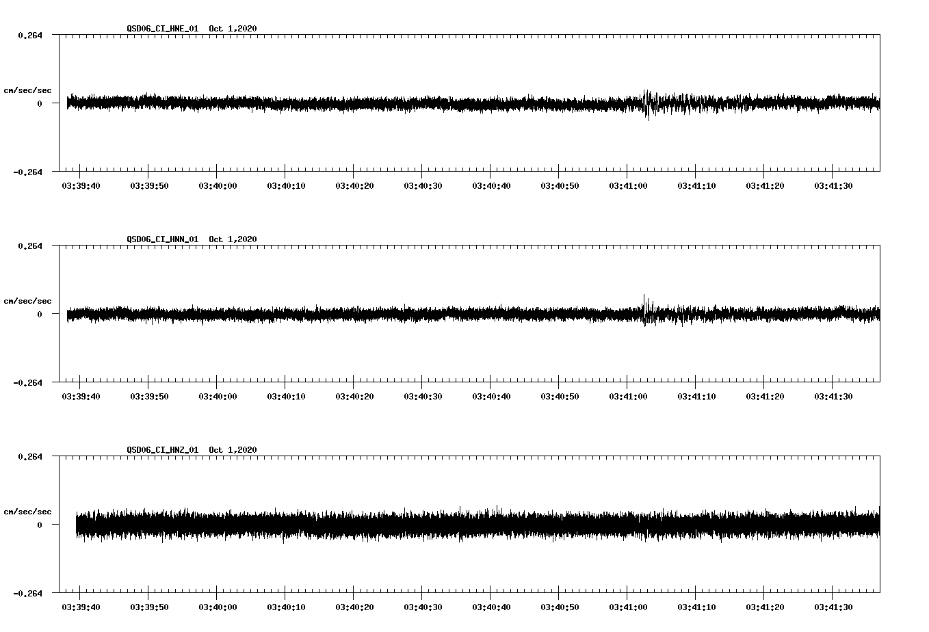Click the quiet pre-event section of HNE trace
The image size is (929, 632).
(x=274, y=104)
